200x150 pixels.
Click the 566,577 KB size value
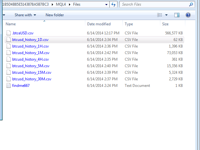point(174,33)
